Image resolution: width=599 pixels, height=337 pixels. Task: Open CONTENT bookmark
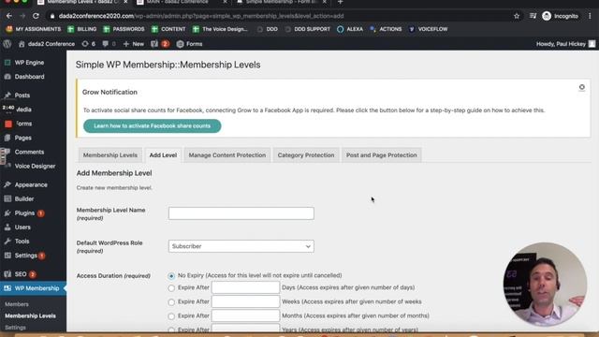tap(168, 29)
